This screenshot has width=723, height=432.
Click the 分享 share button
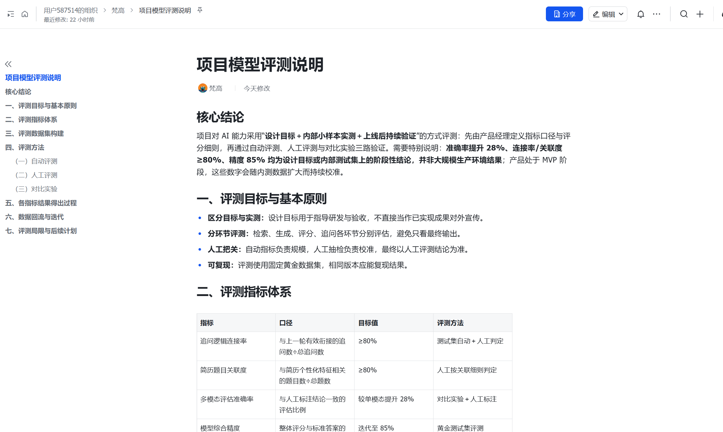(x=564, y=14)
